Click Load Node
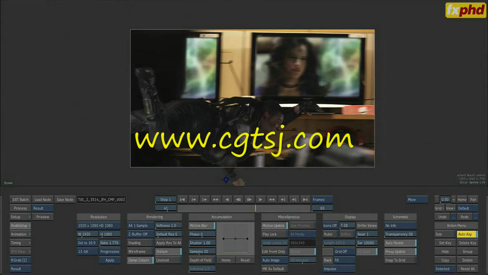Viewport: 488px width, 275px height. point(43,200)
